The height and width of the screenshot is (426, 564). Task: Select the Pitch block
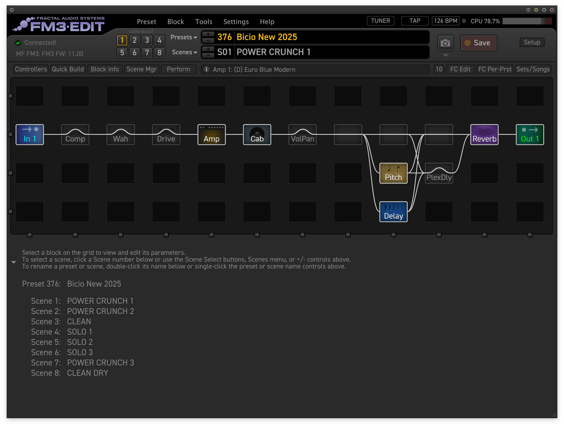(x=393, y=173)
